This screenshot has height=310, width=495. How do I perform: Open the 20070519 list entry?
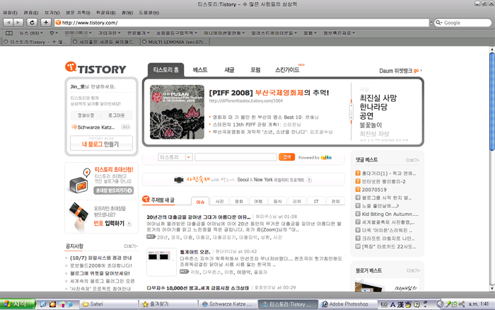pos(374,190)
